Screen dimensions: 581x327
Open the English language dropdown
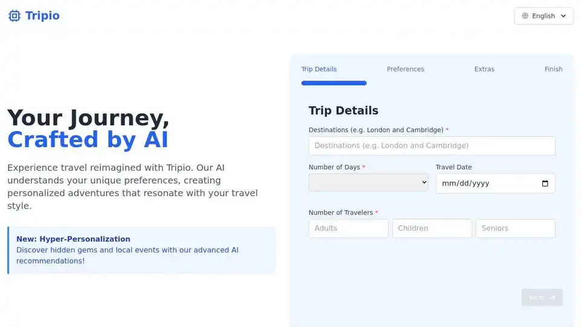[543, 16]
